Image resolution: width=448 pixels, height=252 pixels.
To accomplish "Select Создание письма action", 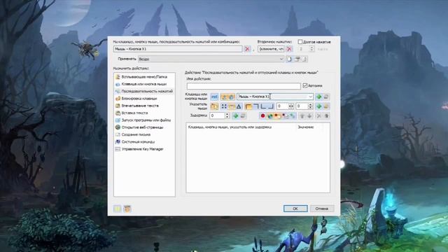I will [x=144, y=134].
